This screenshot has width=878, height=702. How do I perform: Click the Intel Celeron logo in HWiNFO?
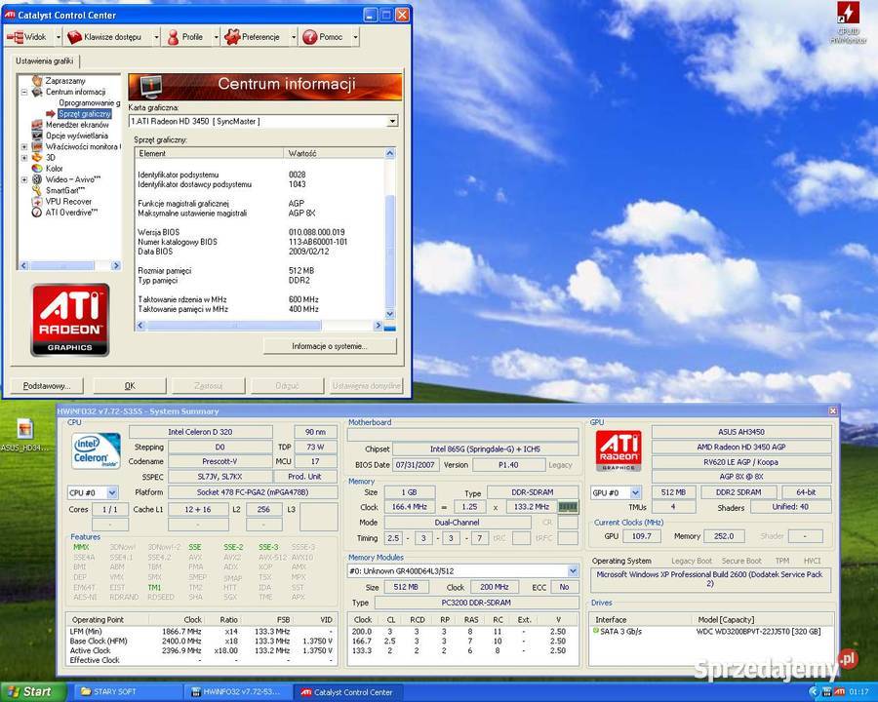point(95,450)
